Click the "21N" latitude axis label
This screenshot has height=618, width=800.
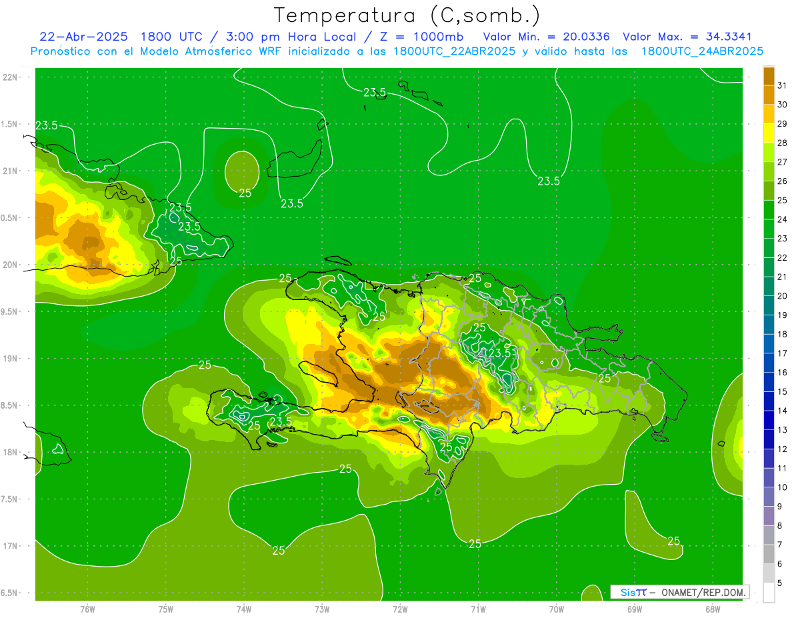[10, 171]
